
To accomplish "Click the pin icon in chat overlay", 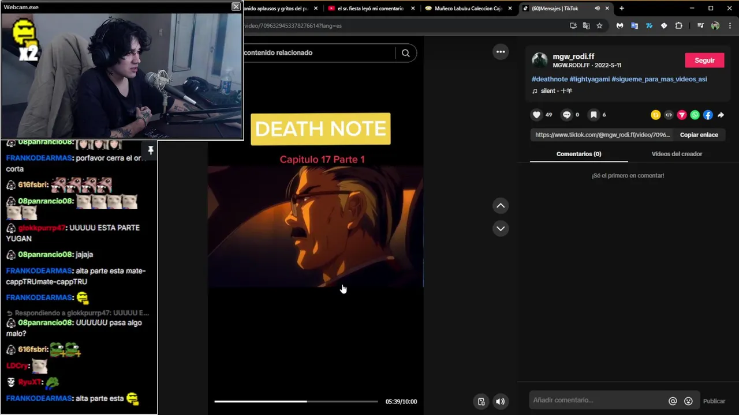I will tap(151, 150).
